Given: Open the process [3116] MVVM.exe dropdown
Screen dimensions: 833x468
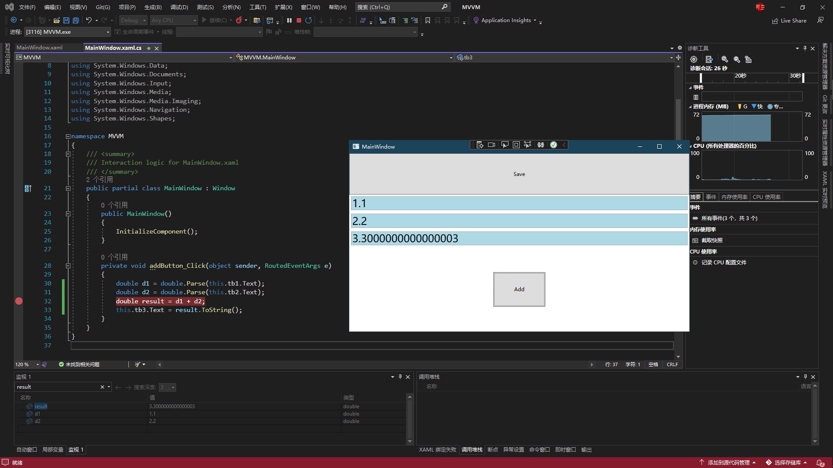Looking at the screenshot, I should point(108,32).
